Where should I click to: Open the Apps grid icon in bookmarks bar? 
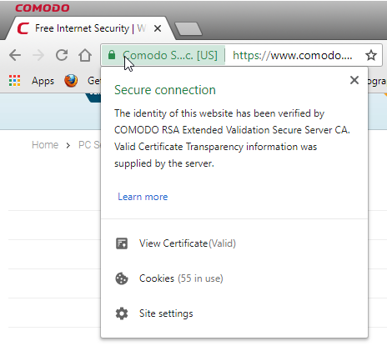click(14, 81)
